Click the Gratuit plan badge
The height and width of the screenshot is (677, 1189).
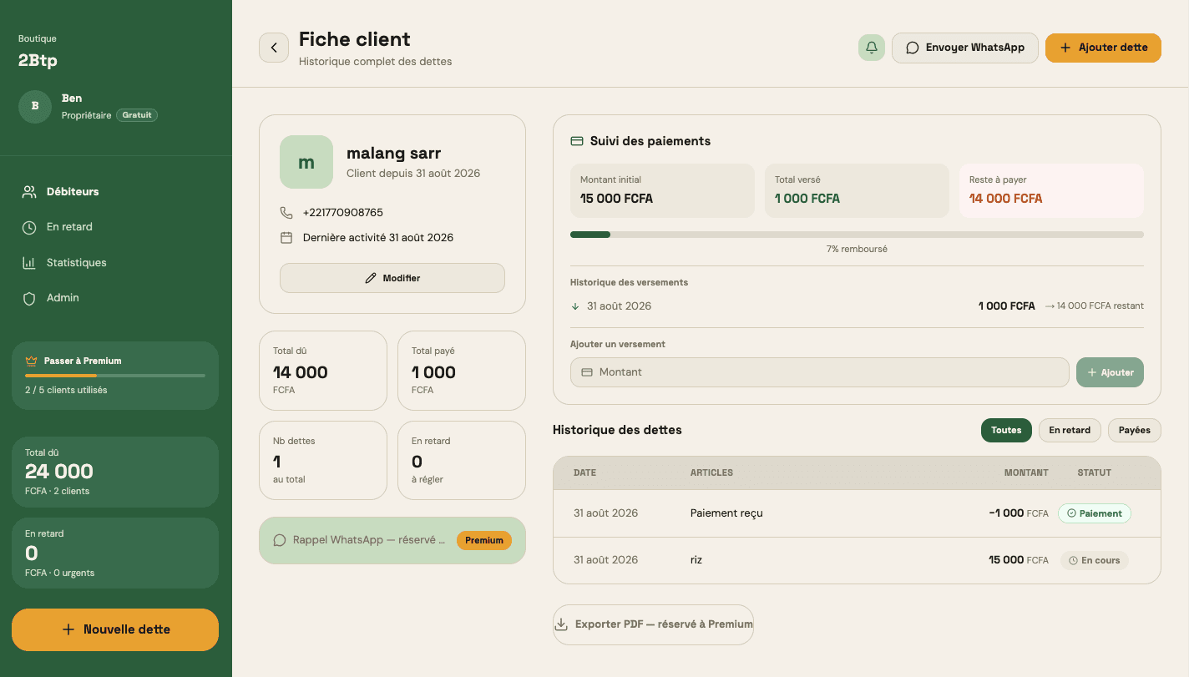pyautogui.click(x=137, y=115)
